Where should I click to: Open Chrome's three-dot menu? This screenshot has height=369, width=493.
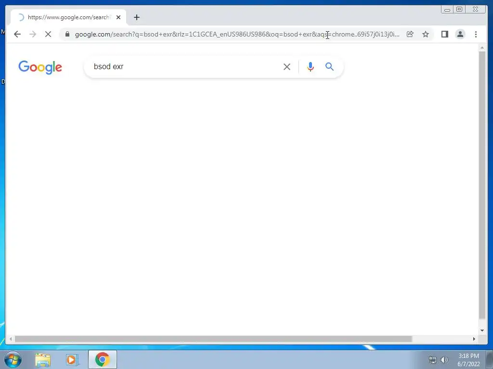476,34
